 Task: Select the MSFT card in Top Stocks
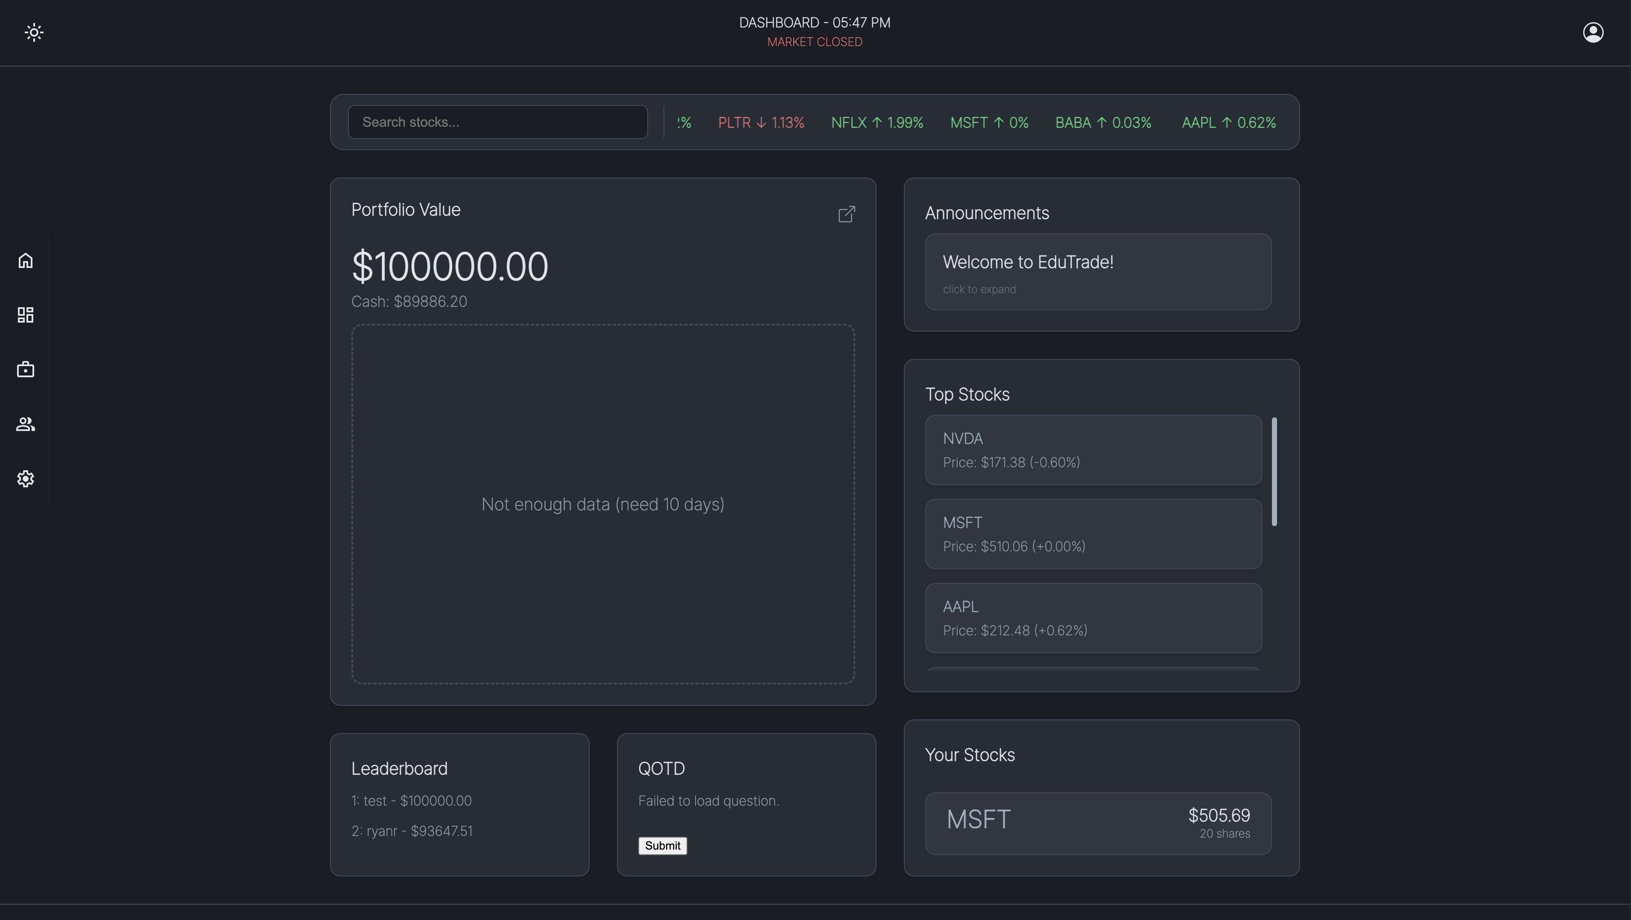1092,533
